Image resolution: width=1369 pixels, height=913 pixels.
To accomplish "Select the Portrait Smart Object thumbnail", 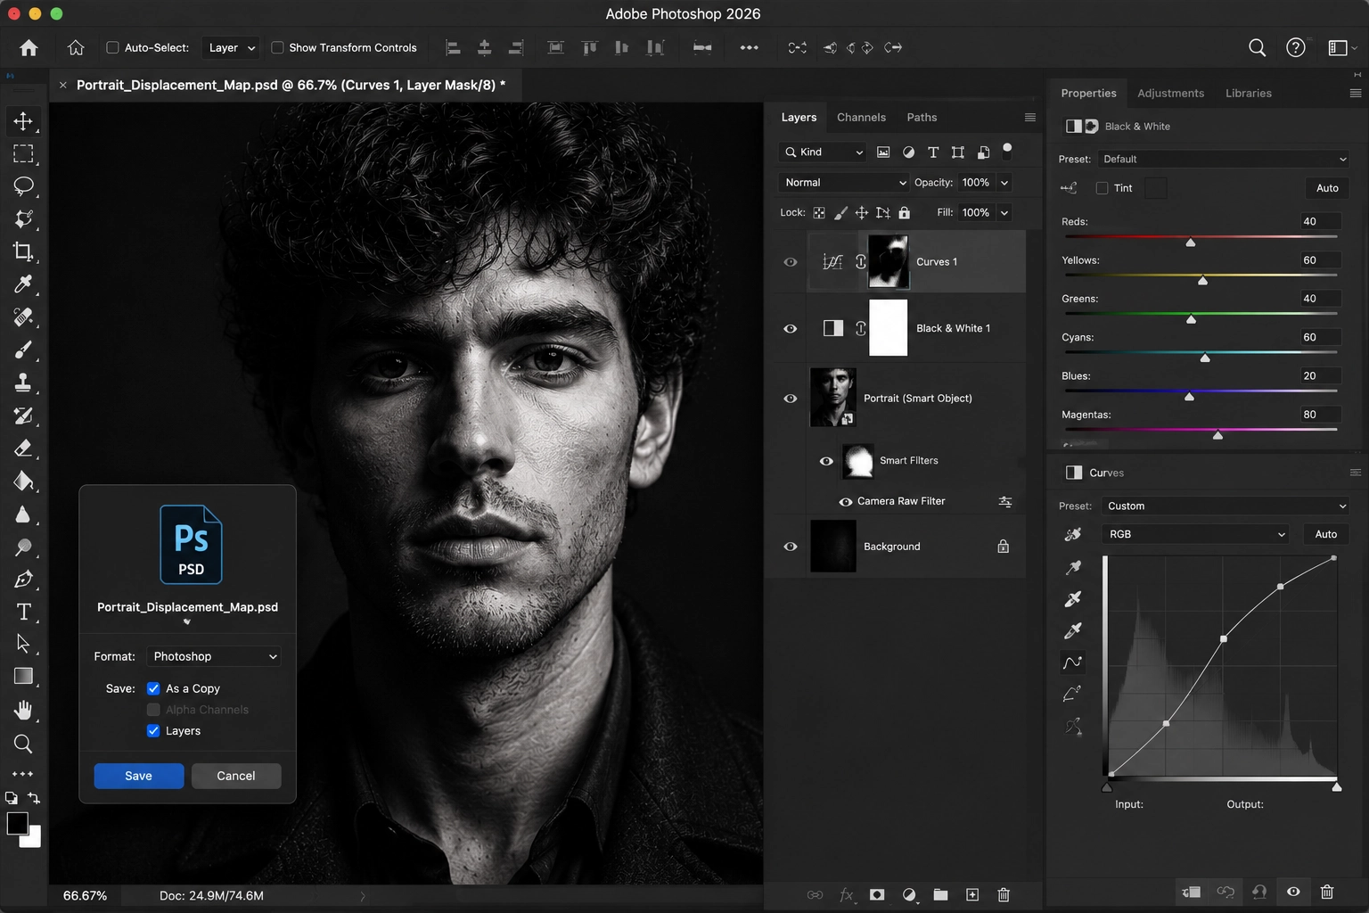I will [833, 398].
